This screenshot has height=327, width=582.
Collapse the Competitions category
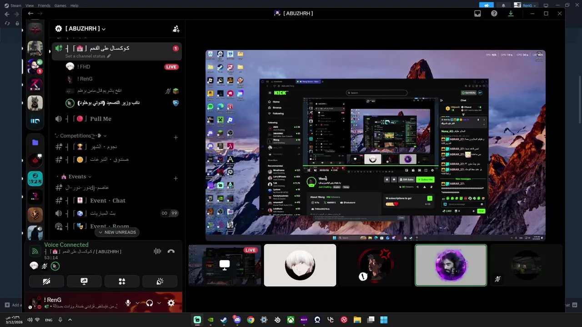pos(81,136)
